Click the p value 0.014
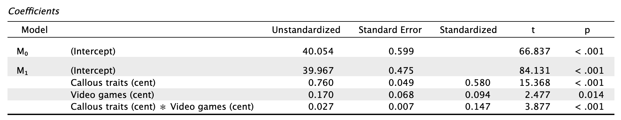Viewport: 621px width, 120px height. point(591,95)
